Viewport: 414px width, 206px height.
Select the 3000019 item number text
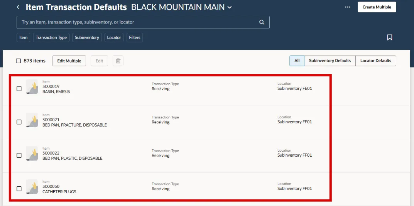51,86
